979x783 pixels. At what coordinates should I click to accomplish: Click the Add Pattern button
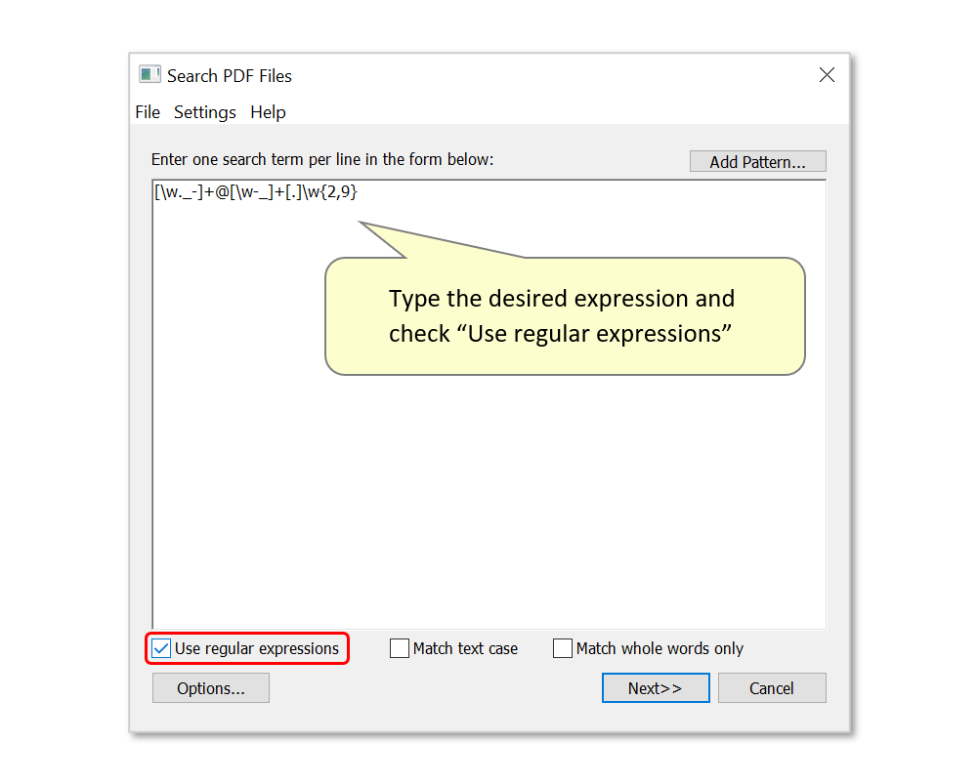click(x=757, y=161)
